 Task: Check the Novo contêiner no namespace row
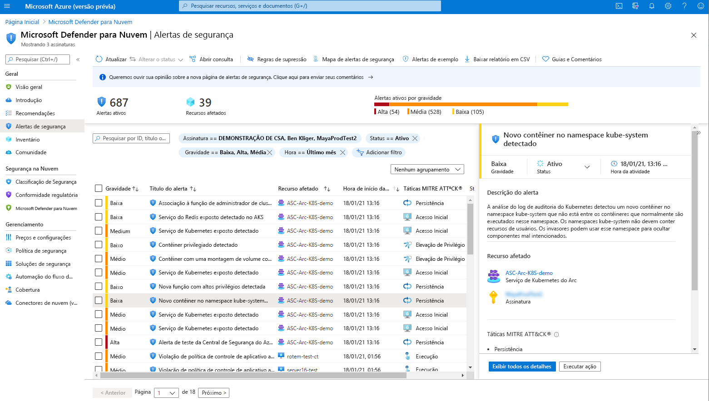[x=99, y=300]
